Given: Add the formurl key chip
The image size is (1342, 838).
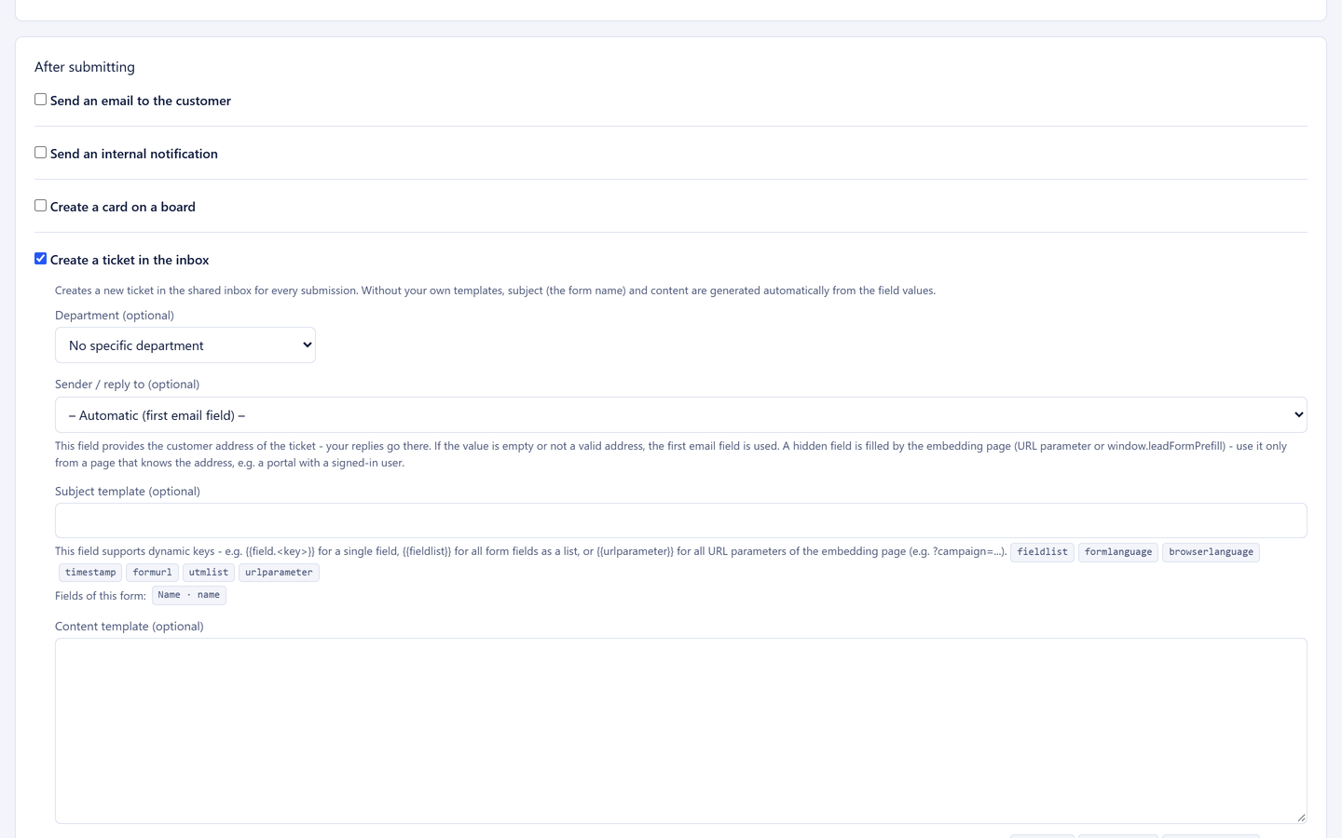Looking at the screenshot, I should tap(152, 573).
